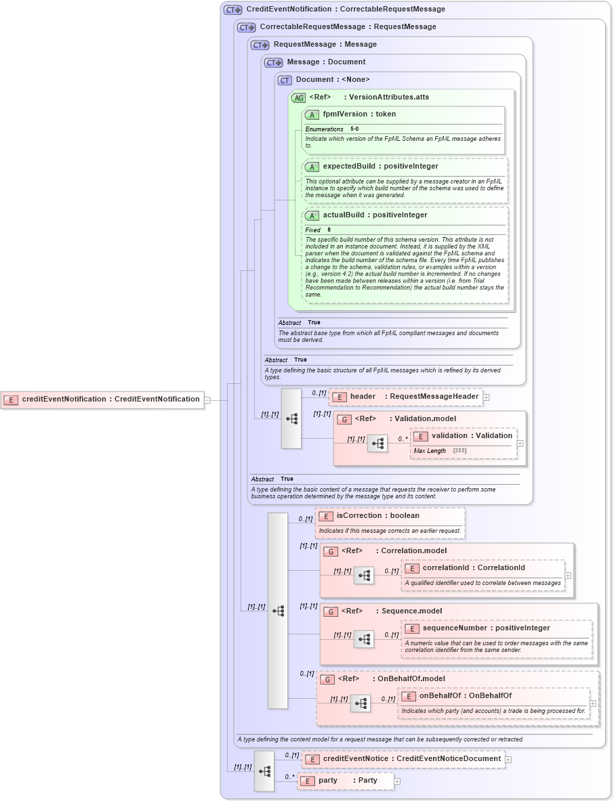Click the 'CreditEventNotification : CorrectableRequestMessage' heading
Screen dimensions: 614x801
pyautogui.click(x=346, y=9)
